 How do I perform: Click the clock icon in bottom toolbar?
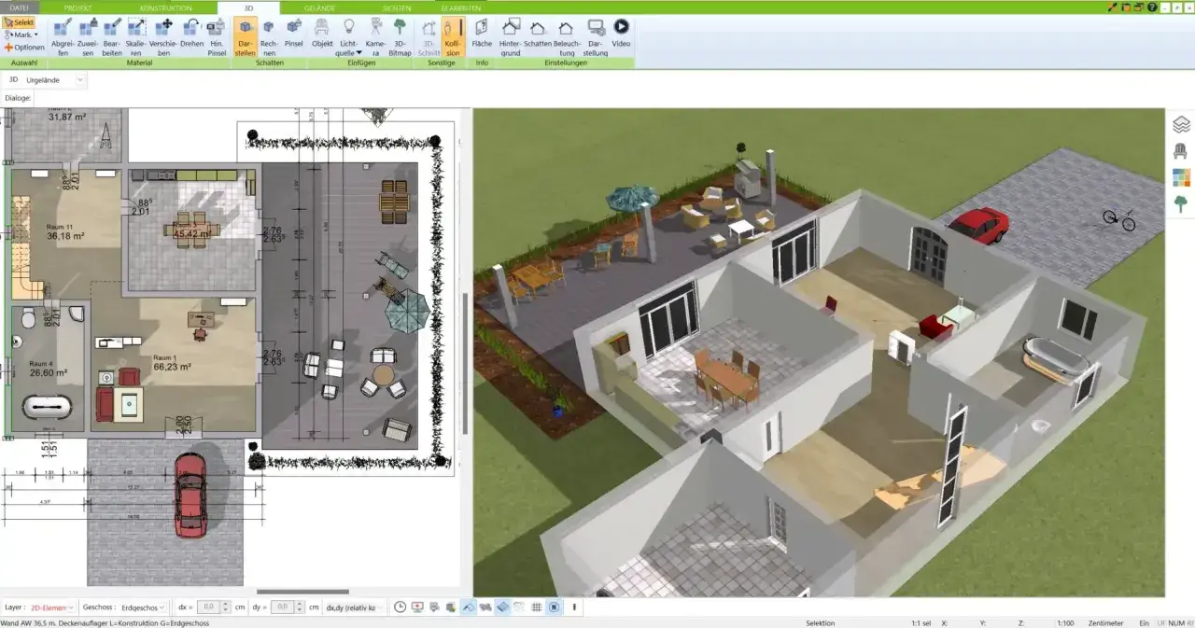point(401,607)
